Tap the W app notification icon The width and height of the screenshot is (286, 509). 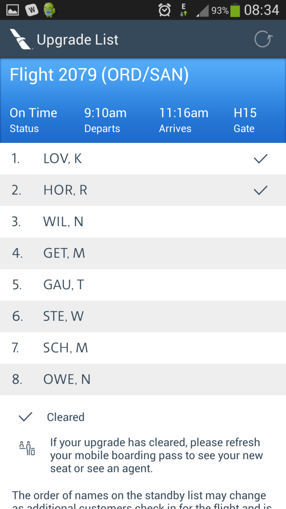[31, 10]
